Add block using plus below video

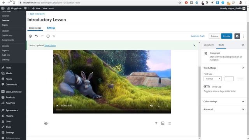click(46, 124)
